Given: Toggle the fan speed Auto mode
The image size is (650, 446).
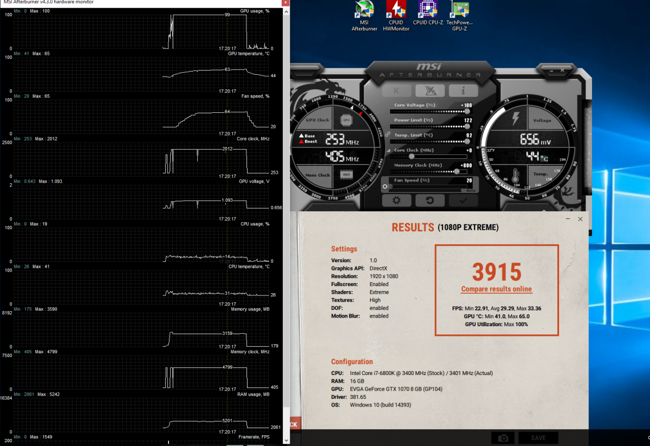Looking at the screenshot, I should coord(471,190).
